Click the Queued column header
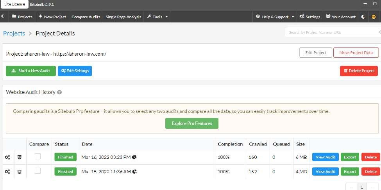The height and width of the screenshot is (190, 381). 281,144
